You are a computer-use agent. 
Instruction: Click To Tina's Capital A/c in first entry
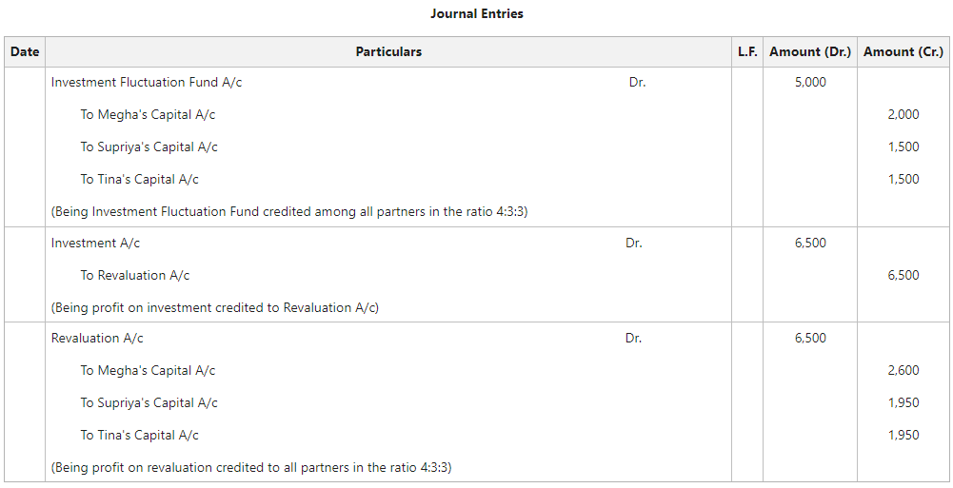[x=140, y=180]
